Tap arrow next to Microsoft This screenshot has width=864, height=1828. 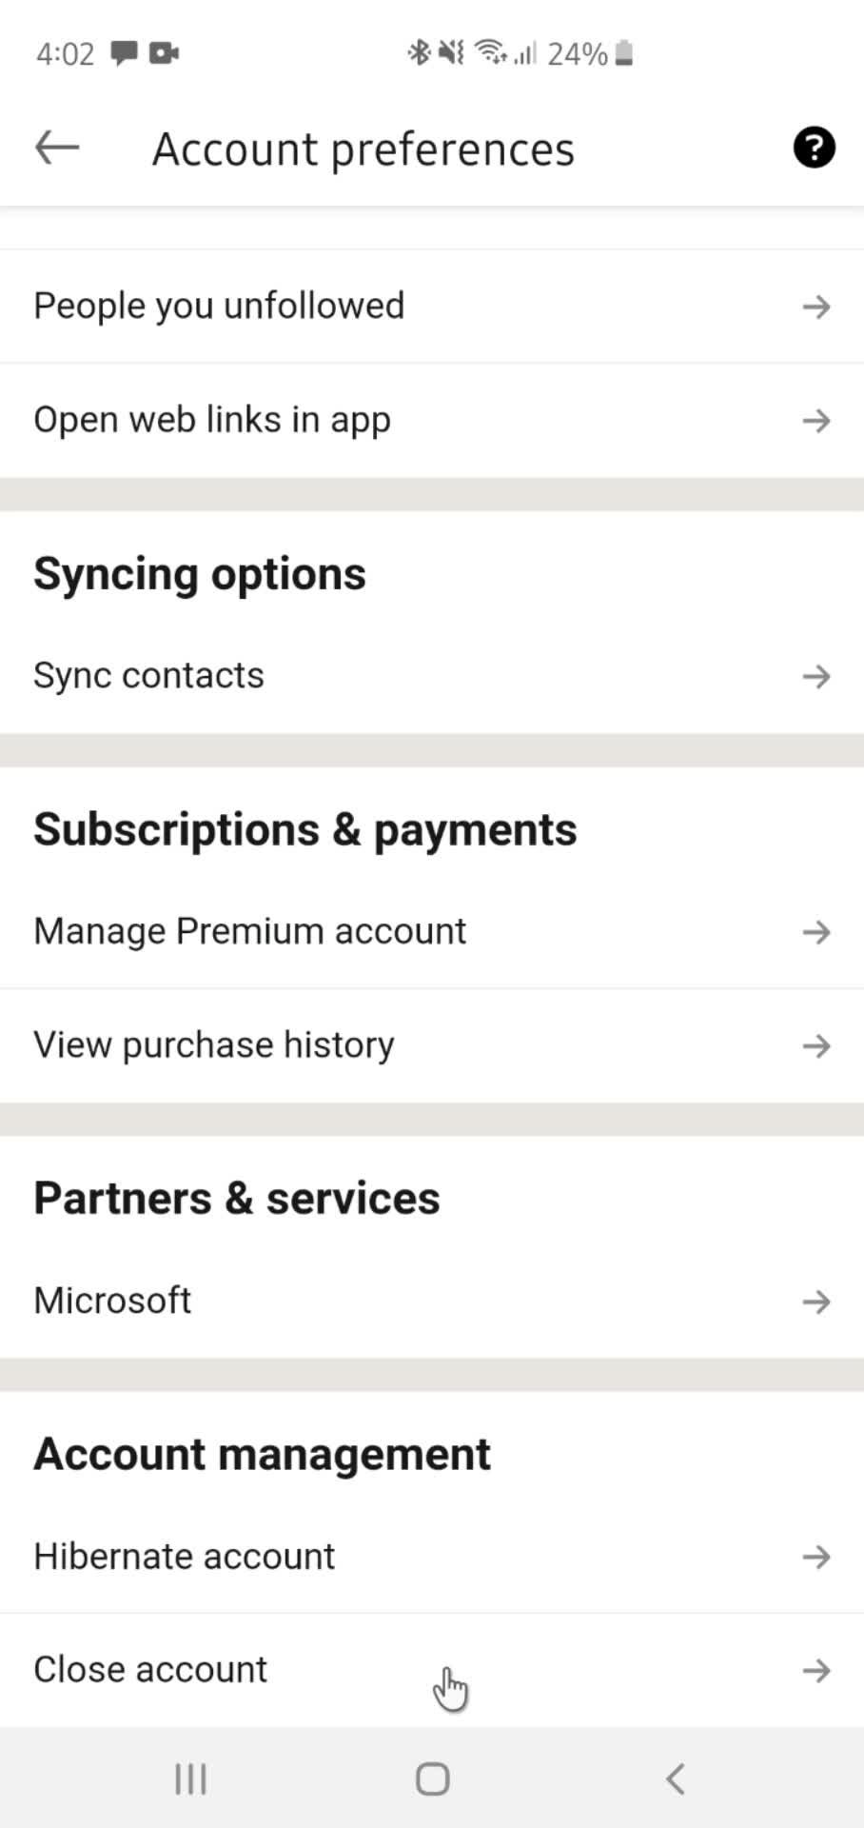pyautogui.click(x=816, y=1301)
